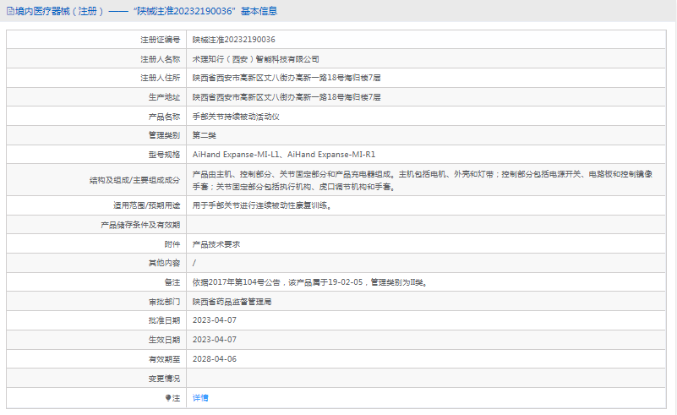The height and width of the screenshot is (415, 677).
Task: Click the 2023-04-07 value in the 批准日期 row
Action: (x=215, y=320)
